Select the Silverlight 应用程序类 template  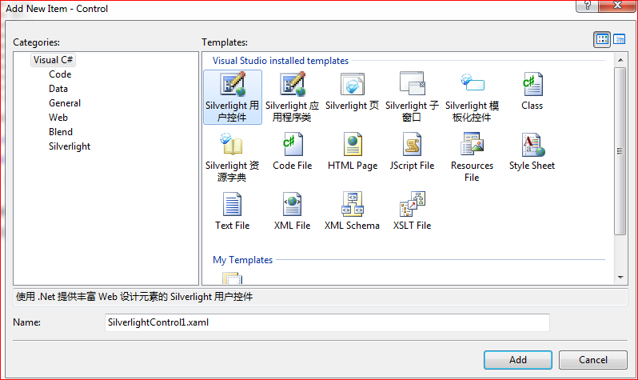click(292, 97)
